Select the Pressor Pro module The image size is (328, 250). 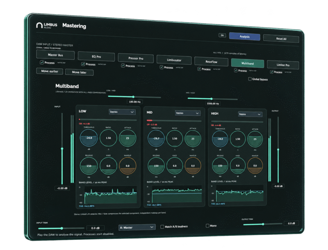pos(136,58)
